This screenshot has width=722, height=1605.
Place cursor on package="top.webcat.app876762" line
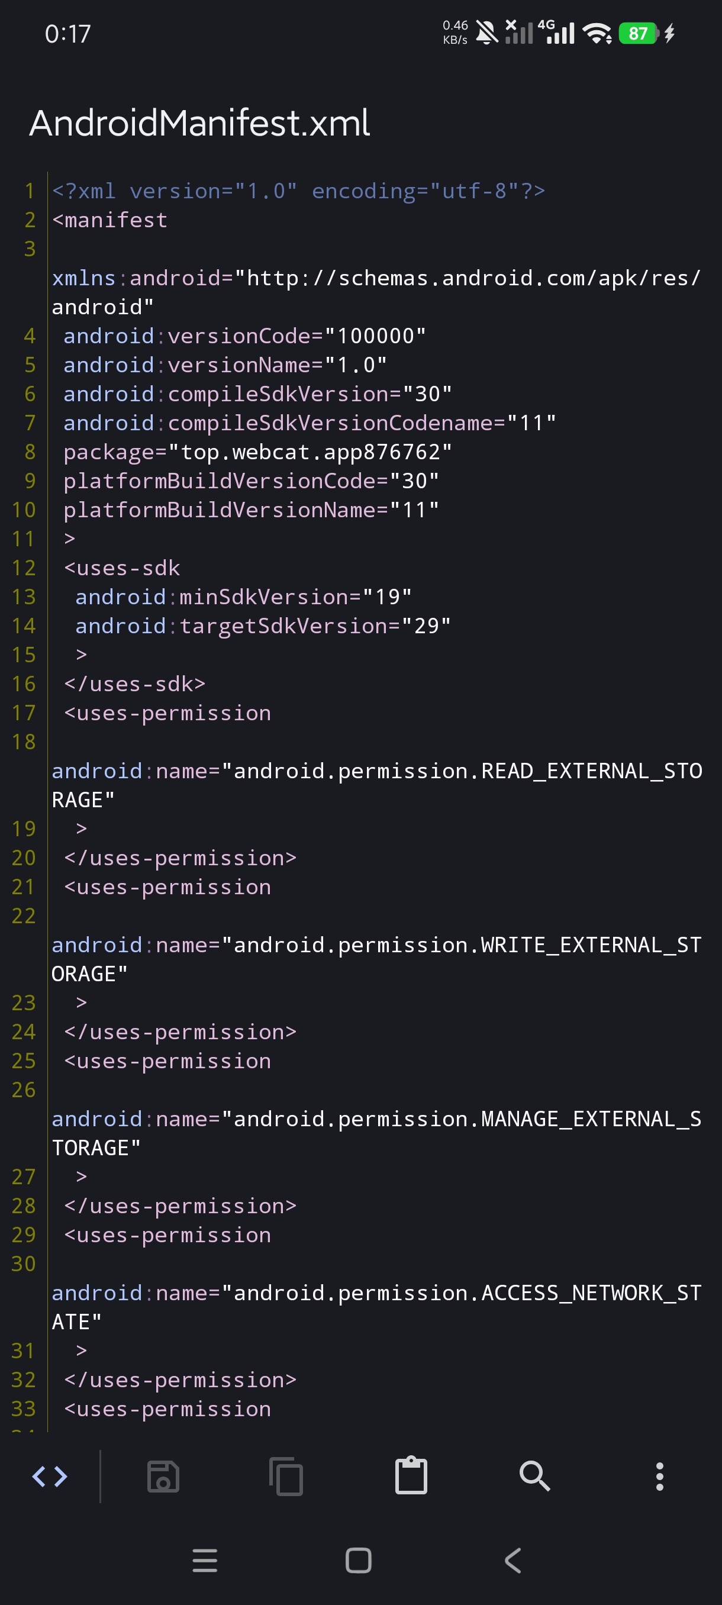pyautogui.click(x=258, y=452)
